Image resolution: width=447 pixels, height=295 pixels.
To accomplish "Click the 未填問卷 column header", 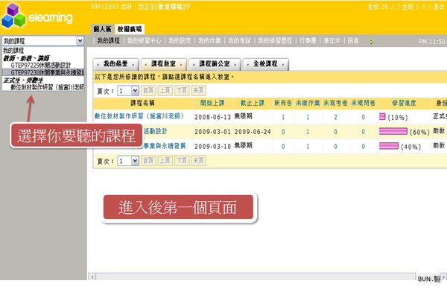I will 363,103.
